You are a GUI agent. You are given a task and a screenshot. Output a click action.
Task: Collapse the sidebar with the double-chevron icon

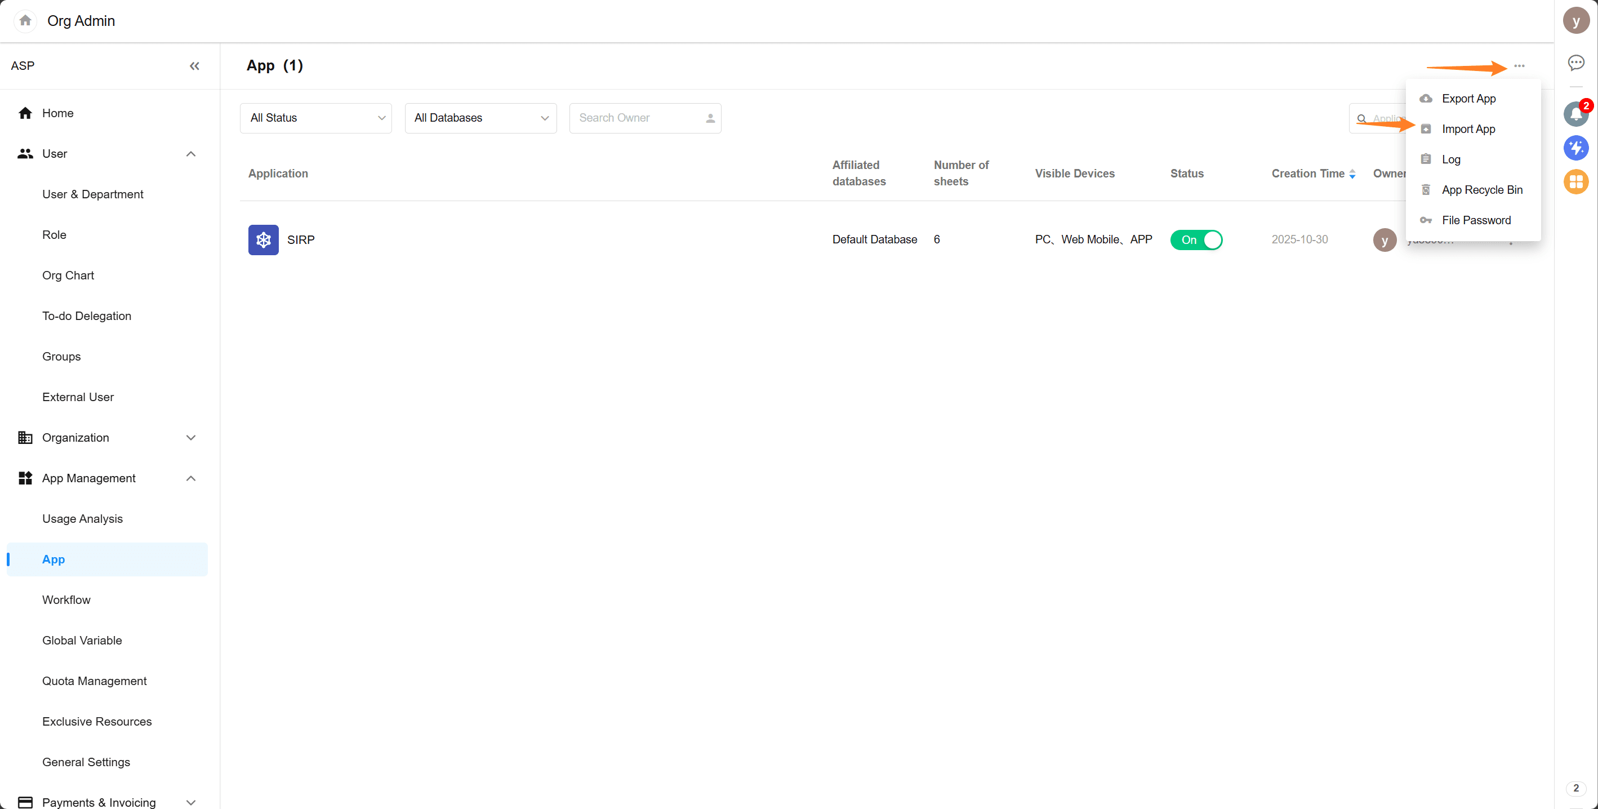coord(194,66)
